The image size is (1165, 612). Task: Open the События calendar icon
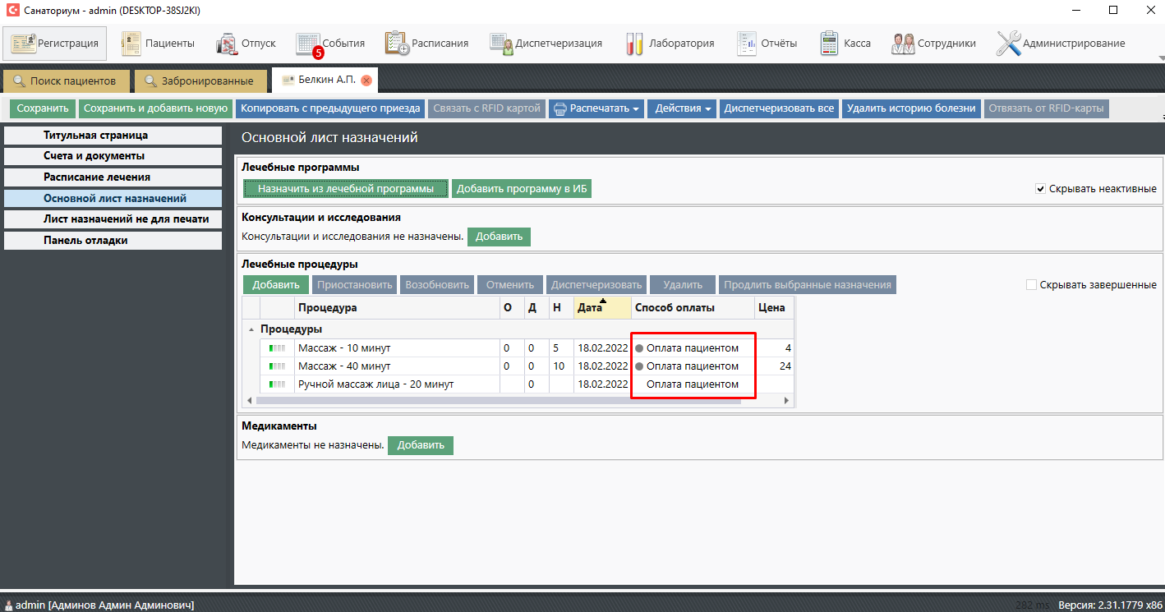(x=307, y=44)
